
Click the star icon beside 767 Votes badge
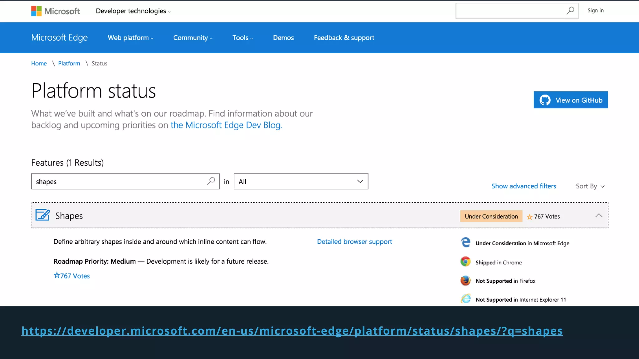529,217
